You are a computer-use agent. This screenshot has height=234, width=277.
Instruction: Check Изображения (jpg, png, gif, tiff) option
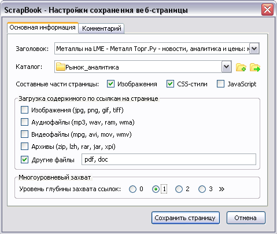(x=24, y=110)
